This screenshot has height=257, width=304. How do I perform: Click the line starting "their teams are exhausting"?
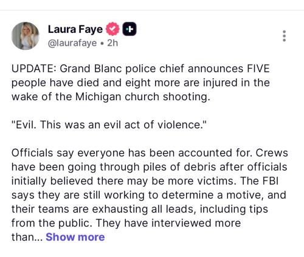(x=140, y=209)
